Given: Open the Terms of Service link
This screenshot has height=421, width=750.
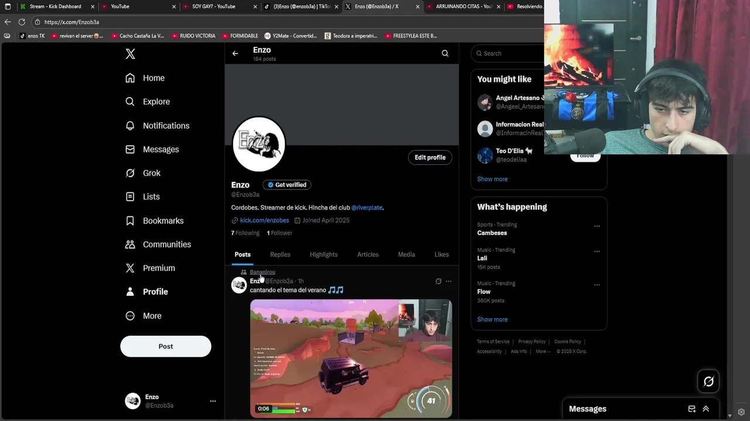Looking at the screenshot, I should tap(493, 341).
